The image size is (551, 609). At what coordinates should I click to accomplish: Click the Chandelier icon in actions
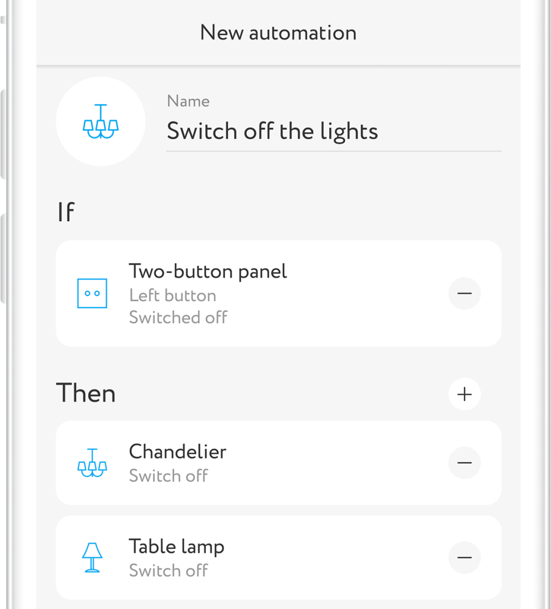[92, 463]
